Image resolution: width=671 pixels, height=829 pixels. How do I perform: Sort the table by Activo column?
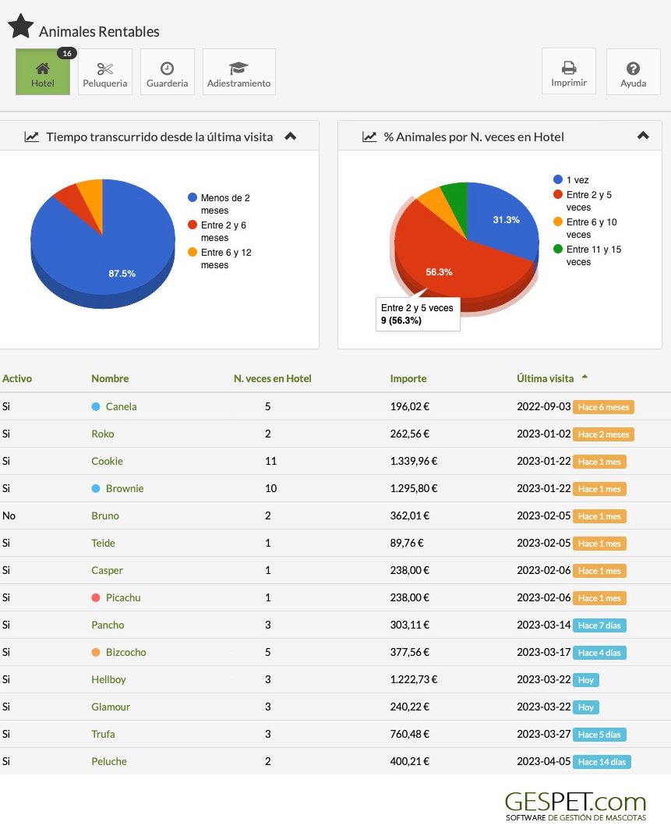point(17,378)
